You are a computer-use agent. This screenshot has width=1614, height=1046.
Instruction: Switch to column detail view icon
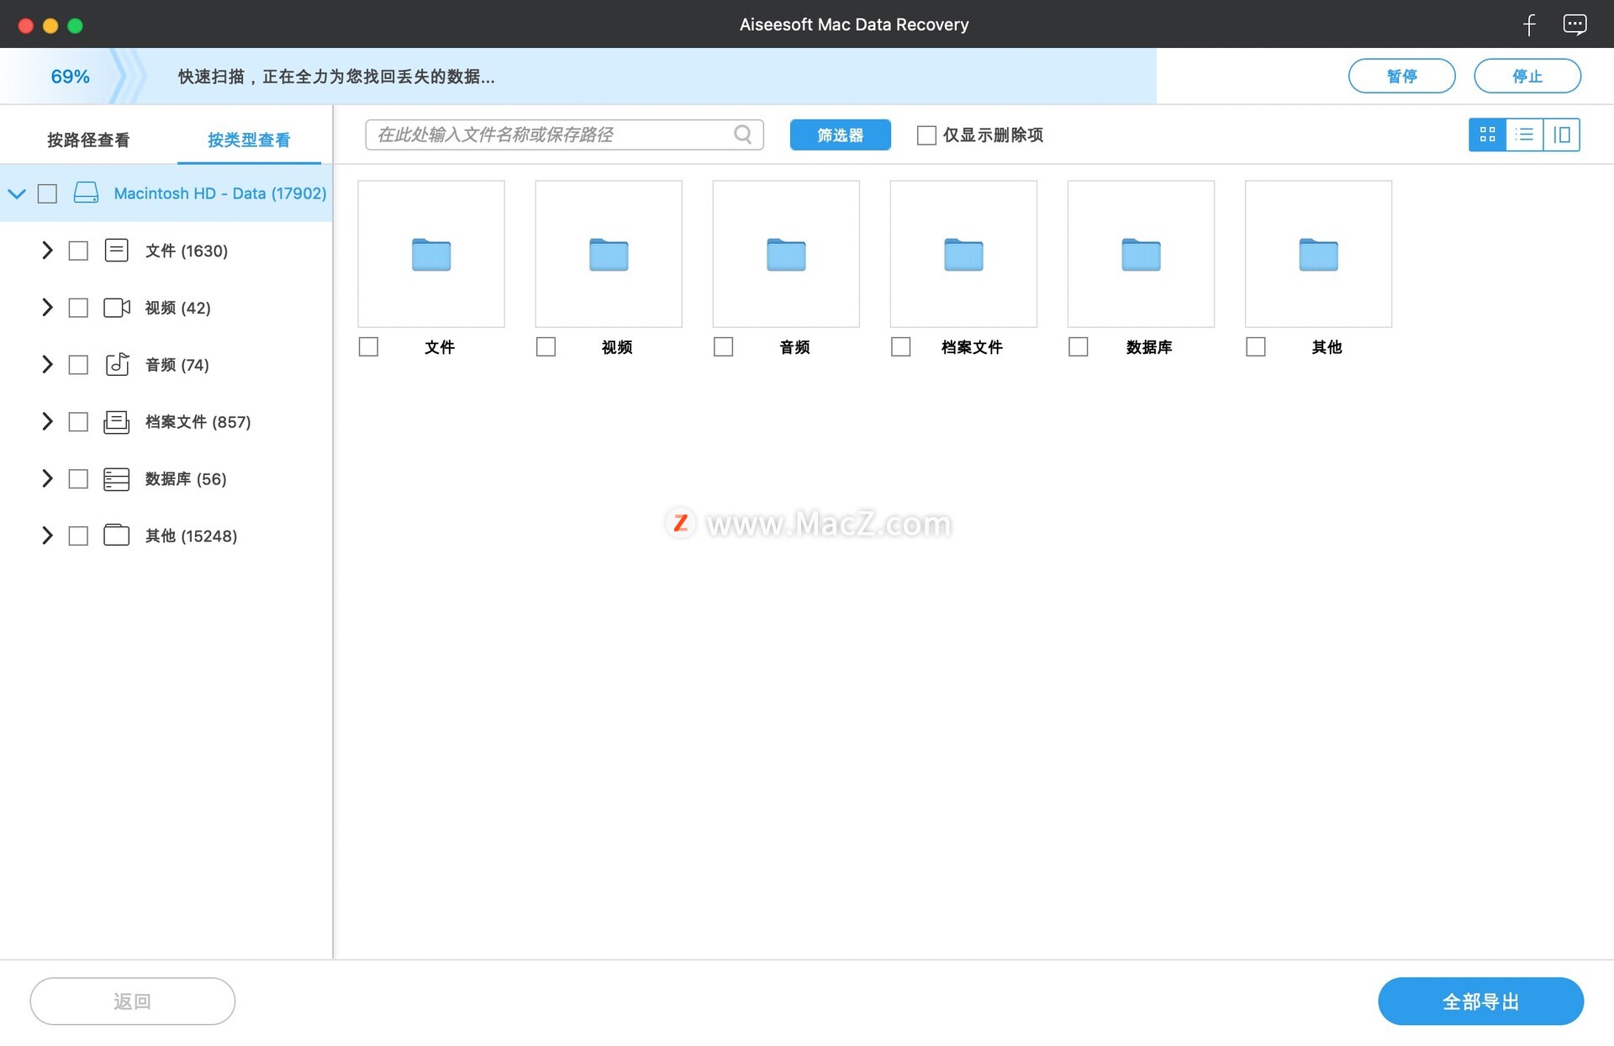tap(1561, 135)
